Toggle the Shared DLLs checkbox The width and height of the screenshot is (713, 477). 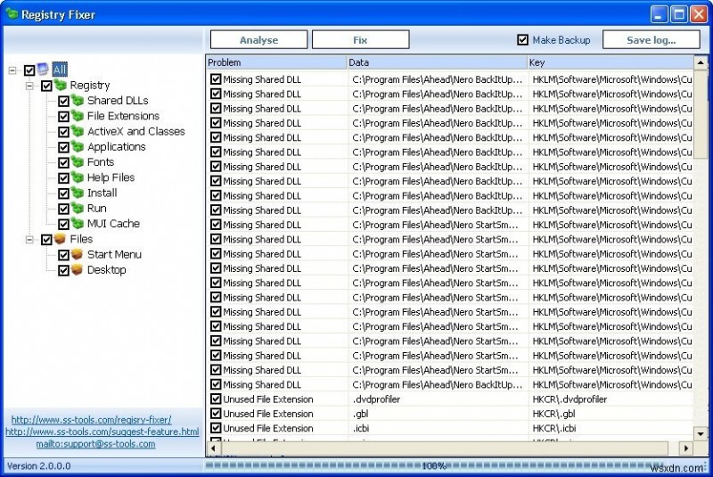point(63,102)
